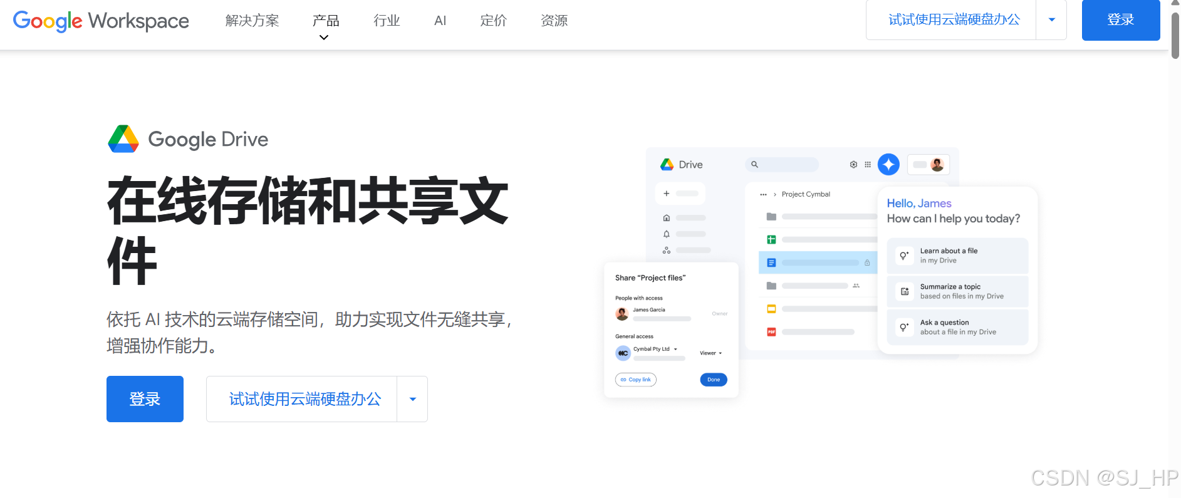Click the yellow Slides file icon
Viewport: 1181px width, 498px height.
coord(771,309)
